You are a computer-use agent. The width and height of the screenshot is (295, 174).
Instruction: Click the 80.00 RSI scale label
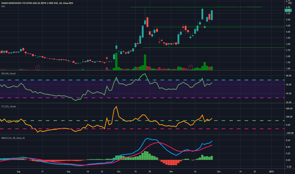click(x=289, y=76)
